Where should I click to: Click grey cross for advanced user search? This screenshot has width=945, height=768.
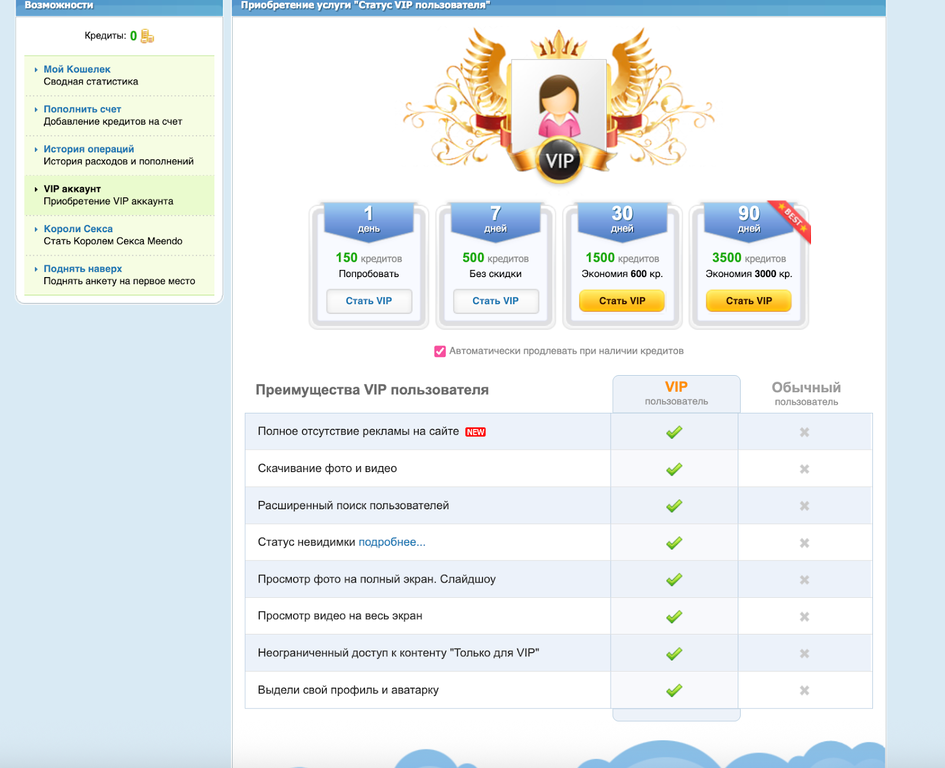pos(804,506)
